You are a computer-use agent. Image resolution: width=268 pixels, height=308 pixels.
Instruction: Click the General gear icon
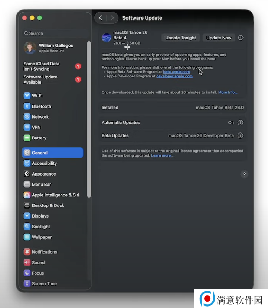pyautogui.click(x=27, y=153)
